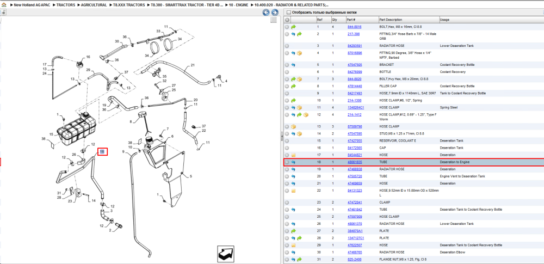Click 'Coolant Recovery' usage on BOTTLE row

coord(453,72)
